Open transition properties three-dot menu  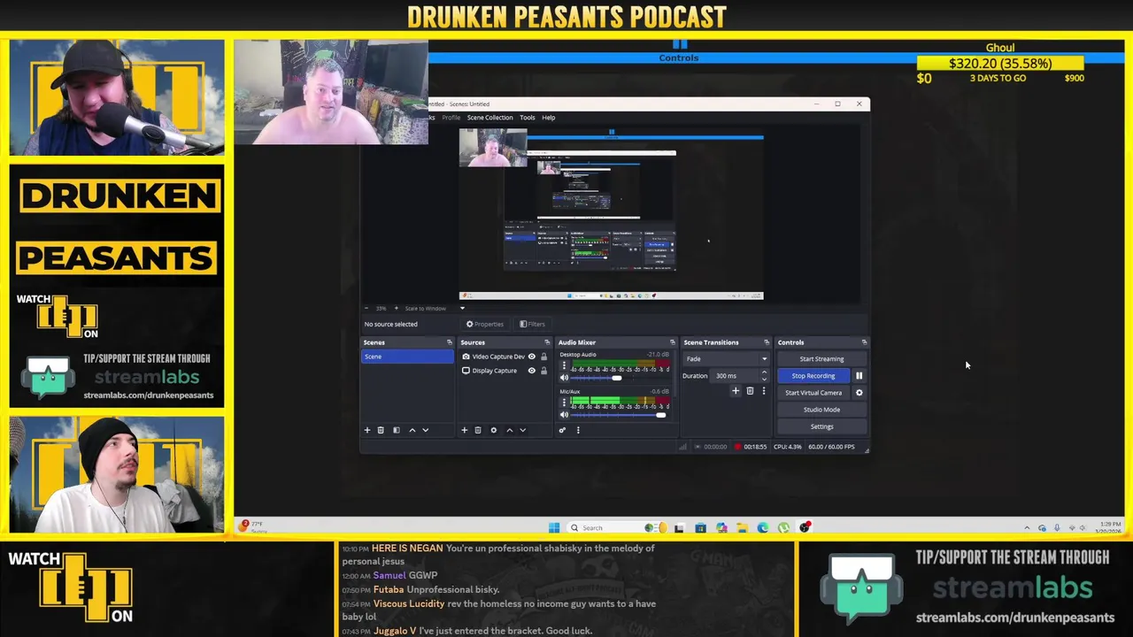pos(763,391)
